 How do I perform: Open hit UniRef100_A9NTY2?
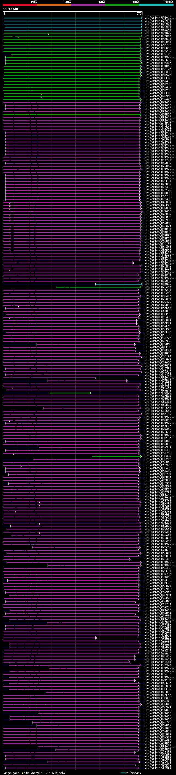158,54
